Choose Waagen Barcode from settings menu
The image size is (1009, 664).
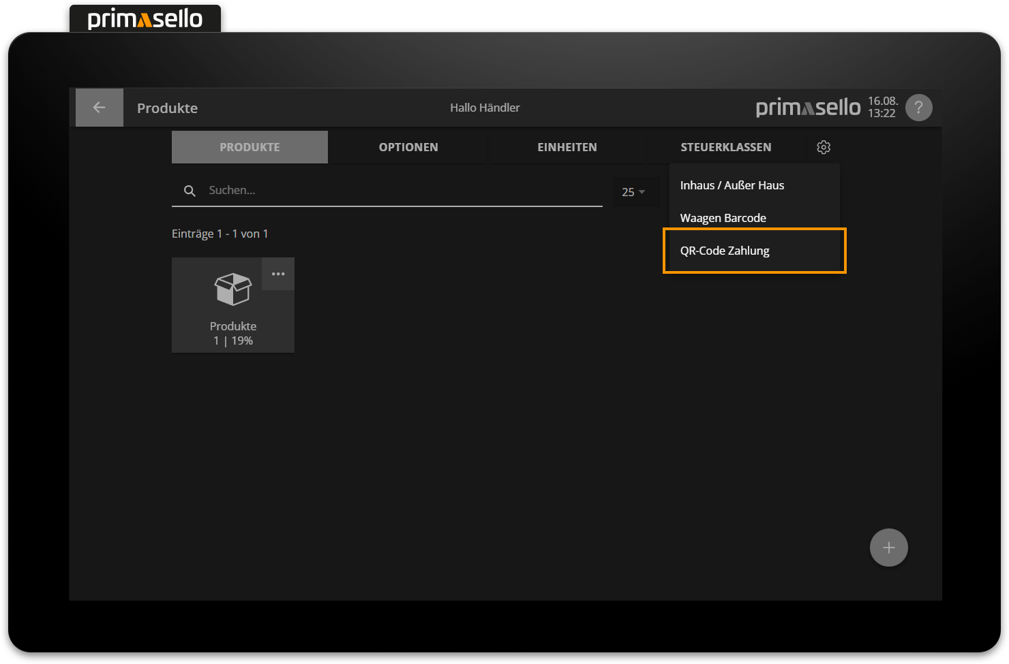[723, 218]
